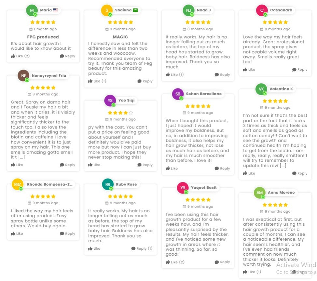Expand Nonoyreynel Fria's truncated review text
The height and width of the screenshot is (281, 317).
[21, 157]
